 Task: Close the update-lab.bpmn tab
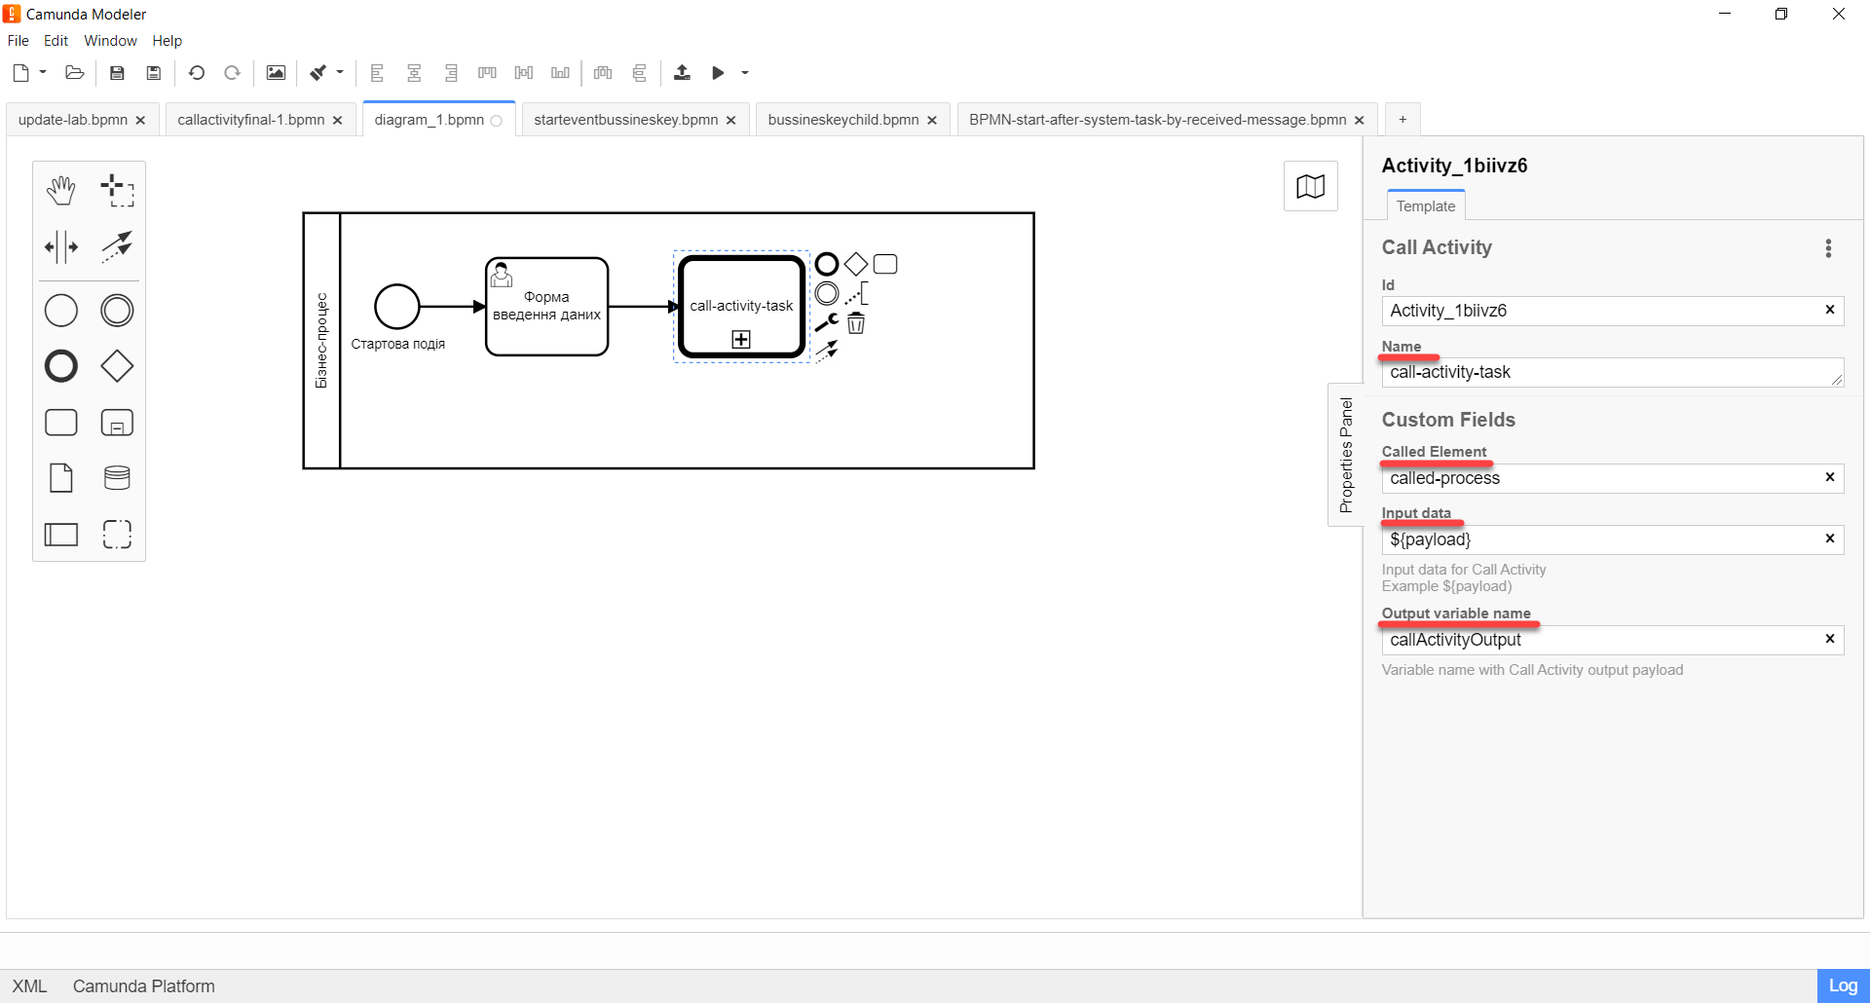140,120
